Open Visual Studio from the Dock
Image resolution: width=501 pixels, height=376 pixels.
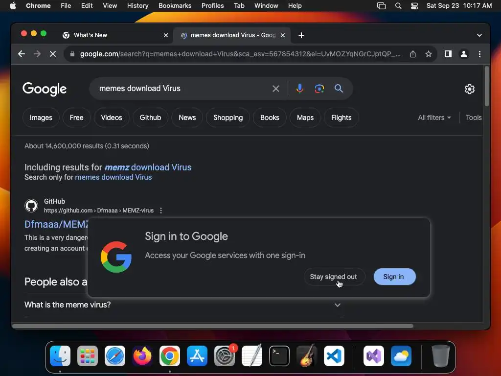point(373,356)
